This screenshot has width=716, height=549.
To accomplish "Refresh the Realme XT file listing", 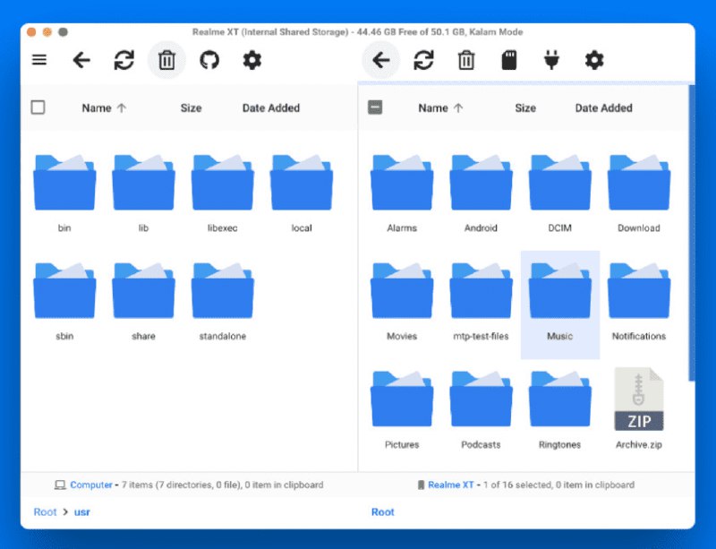I will (x=423, y=60).
